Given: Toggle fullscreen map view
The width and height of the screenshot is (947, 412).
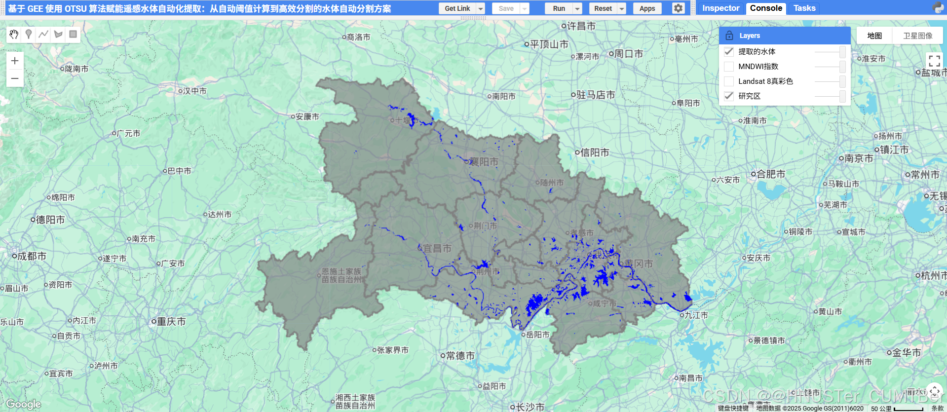Looking at the screenshot, I should [x=934, y=61].
